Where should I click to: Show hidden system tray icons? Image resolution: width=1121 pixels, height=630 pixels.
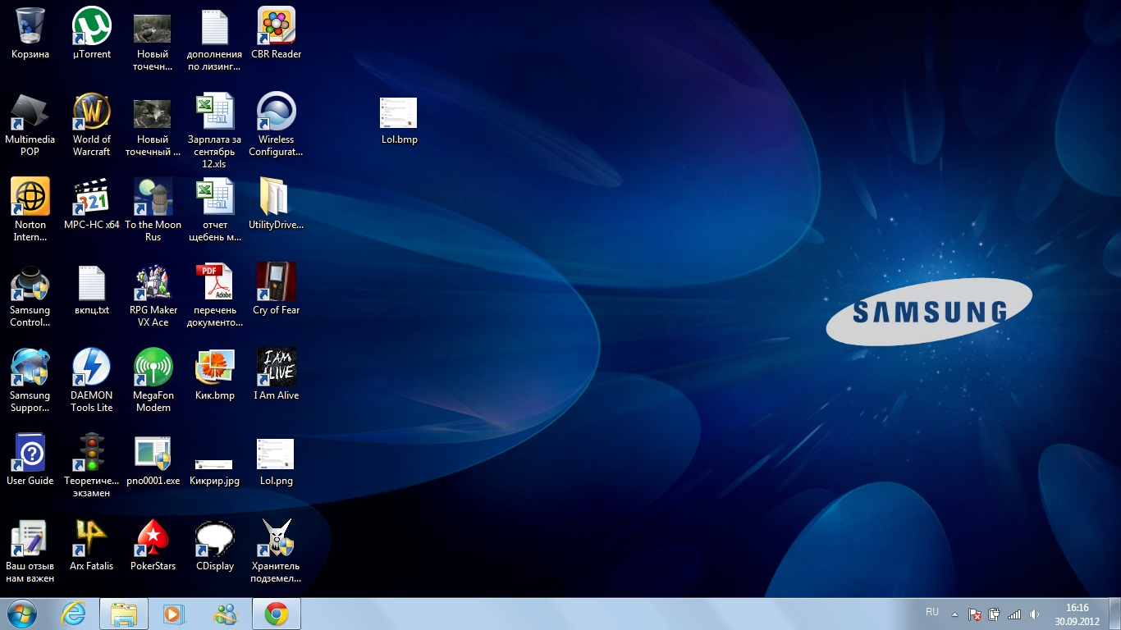pos(954,614)
